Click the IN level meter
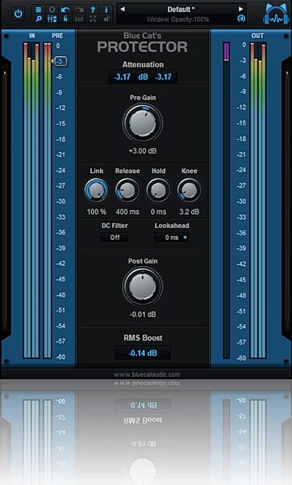 tap(31, 200)
